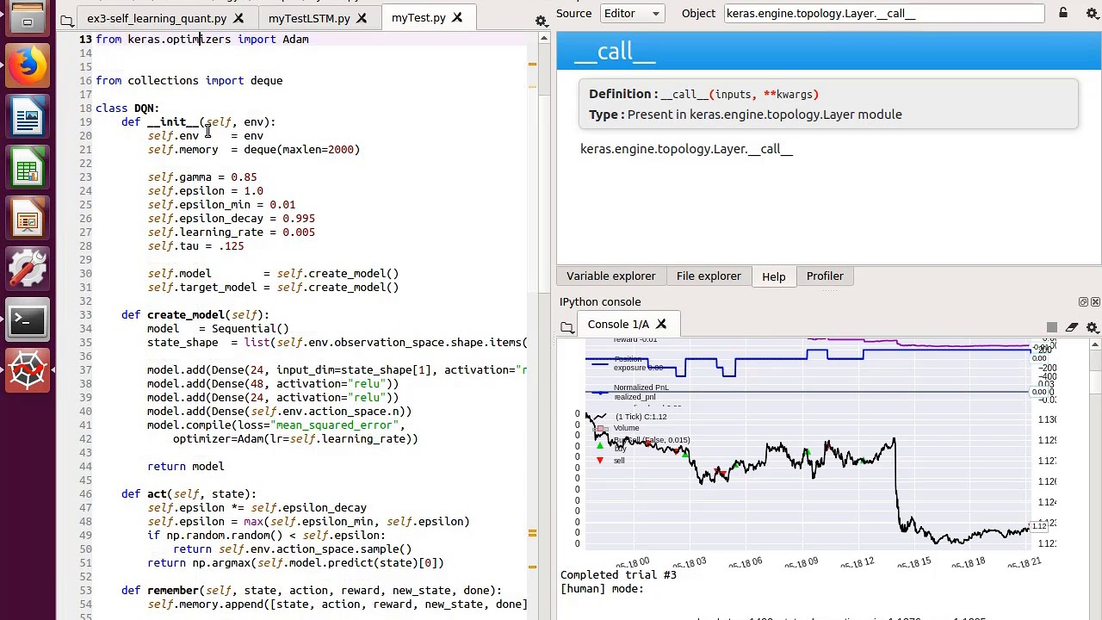1102x620 pixels.
Task: Clear console with the eraser icon
Action: [x=1072, y=327]
